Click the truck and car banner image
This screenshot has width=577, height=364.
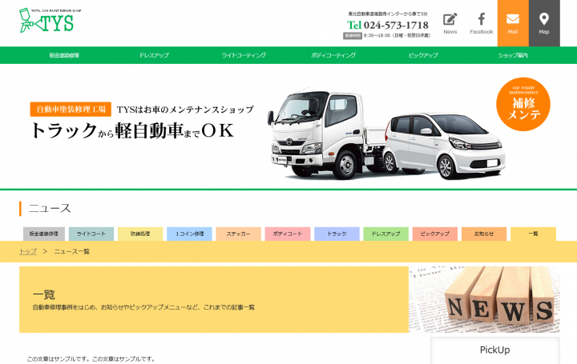386,134
